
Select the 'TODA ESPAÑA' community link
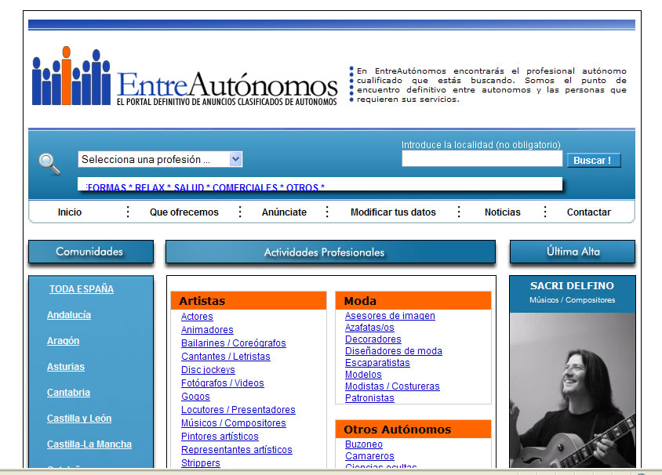click(x=82, y=289)
